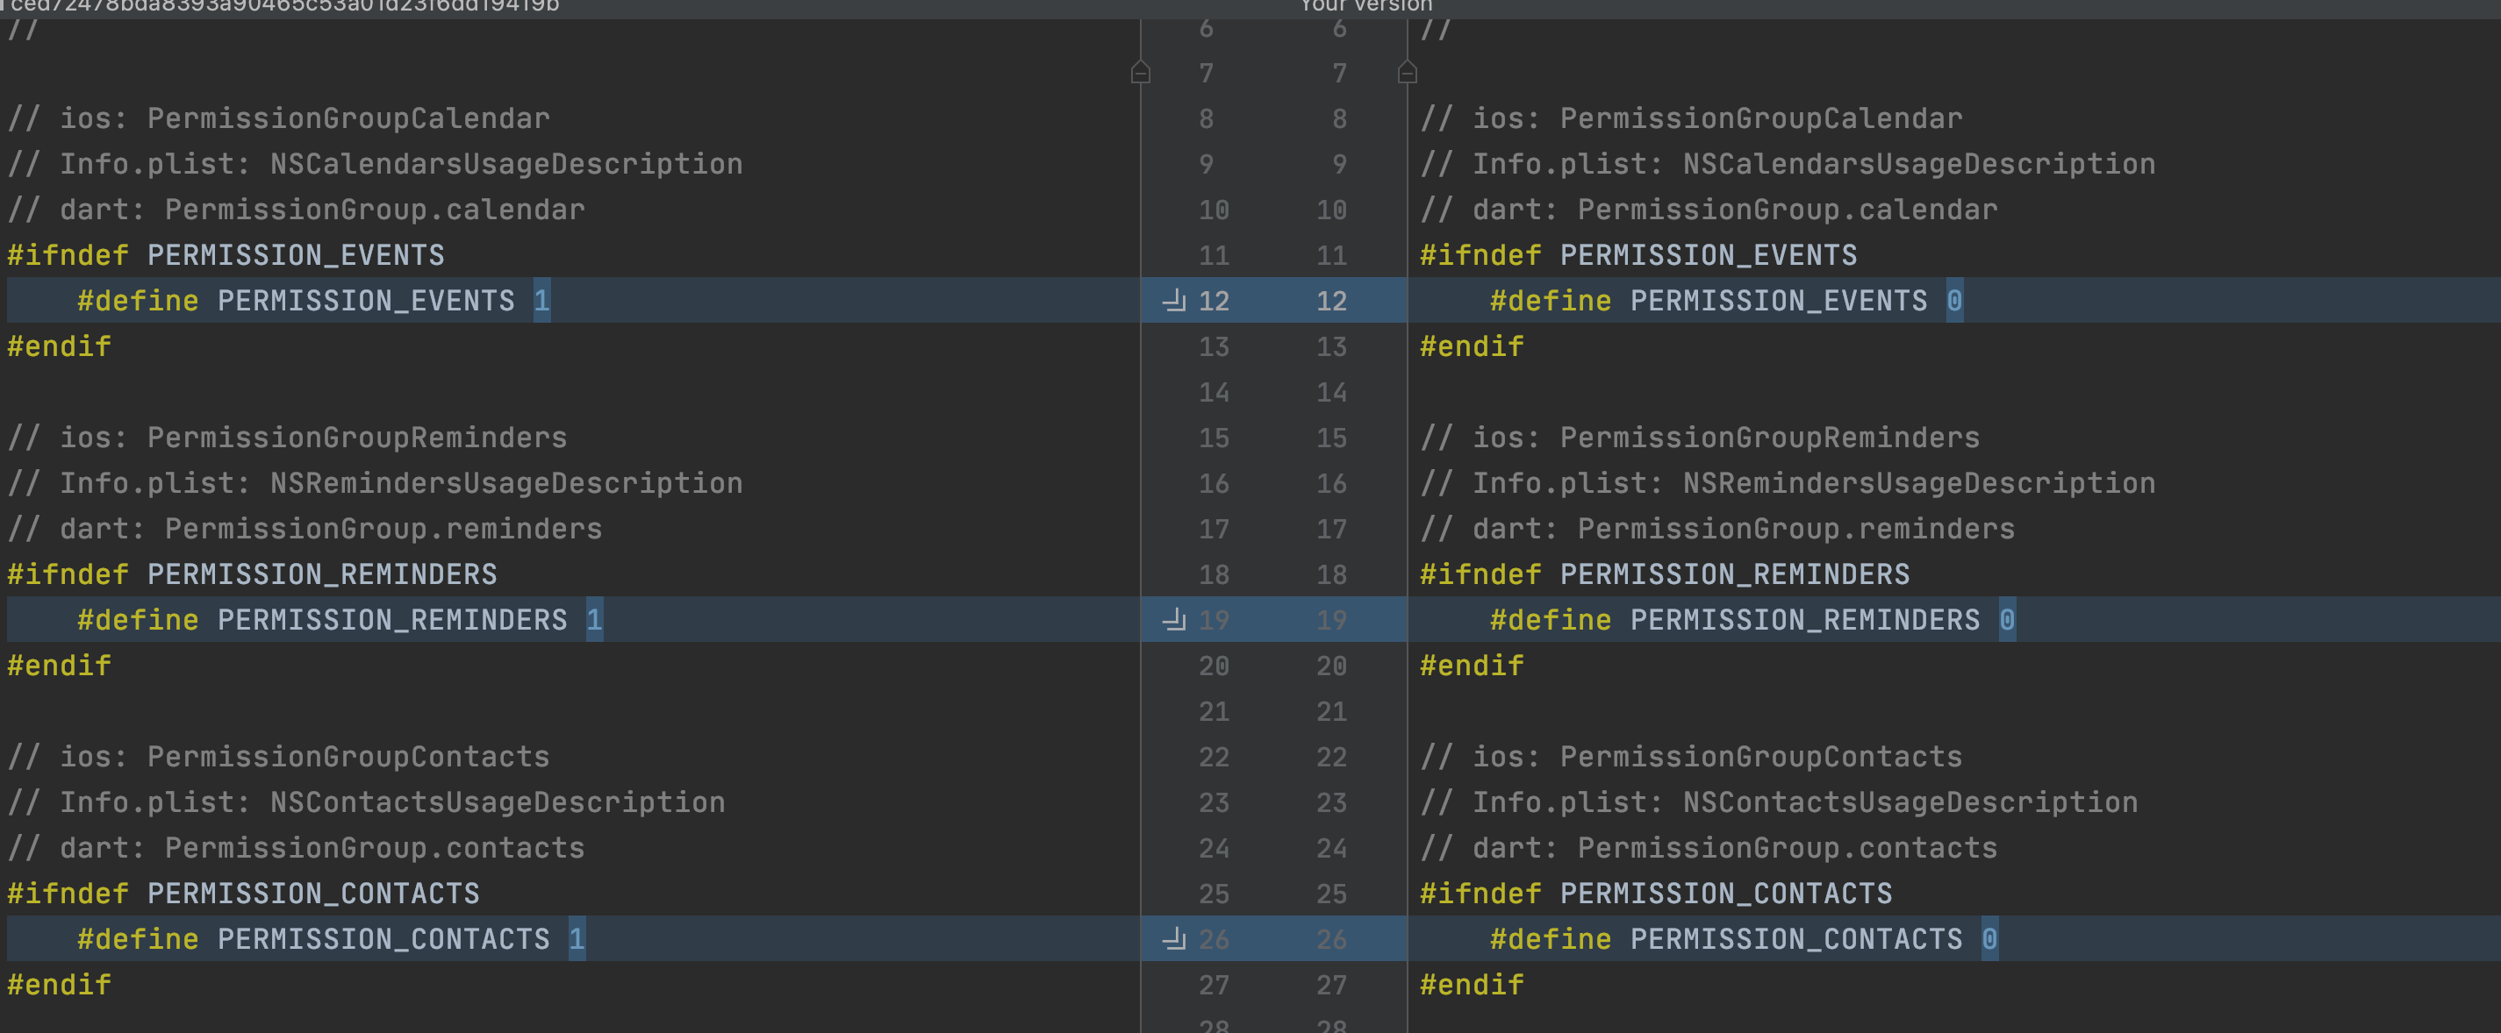Click the apply-change arrow beside line 26

[x=1176, y=939]
